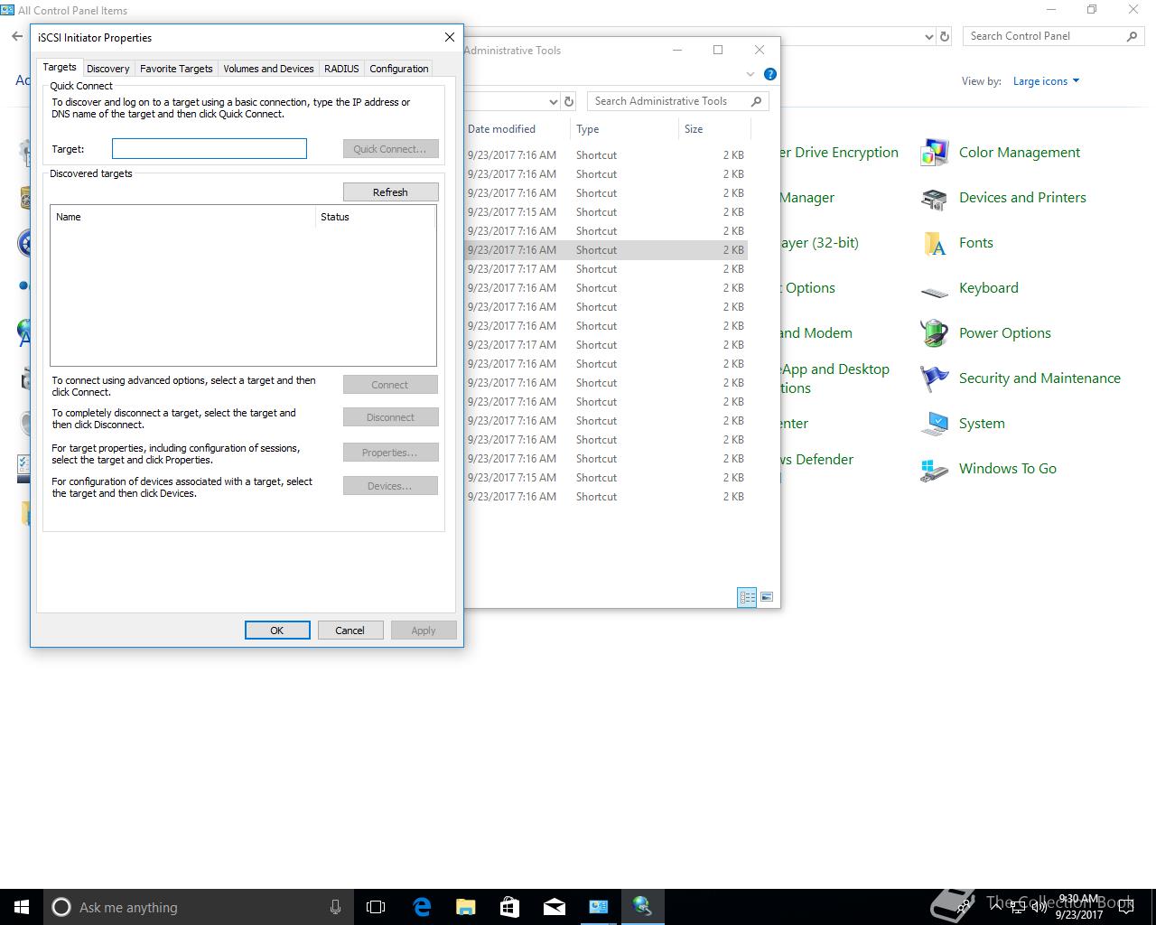Switch to large icons view in Administrative Tools
The width and height of the screenshot is (1156, 925).
point(767,597)
